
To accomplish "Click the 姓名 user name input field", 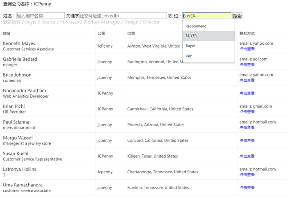I will 40,16.
